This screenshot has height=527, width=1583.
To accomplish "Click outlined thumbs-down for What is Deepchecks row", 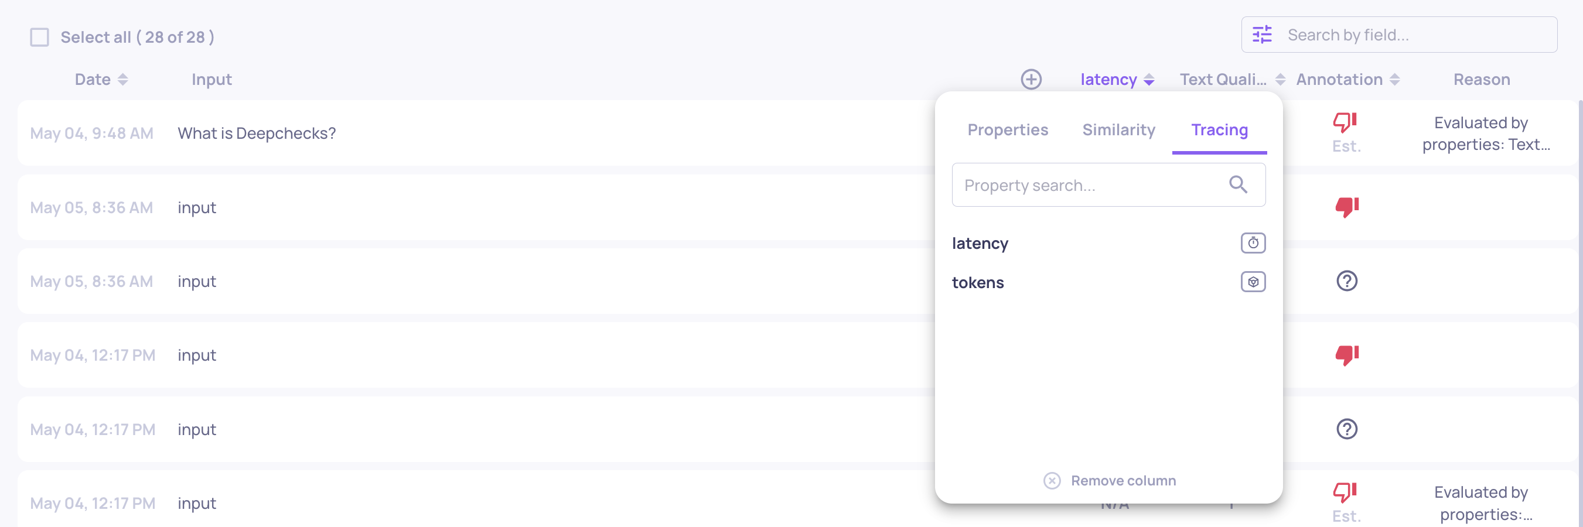I will (1345, 122).
